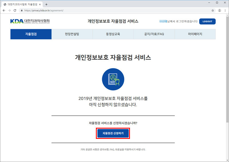This screenshot has height=162, width=229.
Task: Open the Chrome profile avatar icon
Action: click(220, 10)
